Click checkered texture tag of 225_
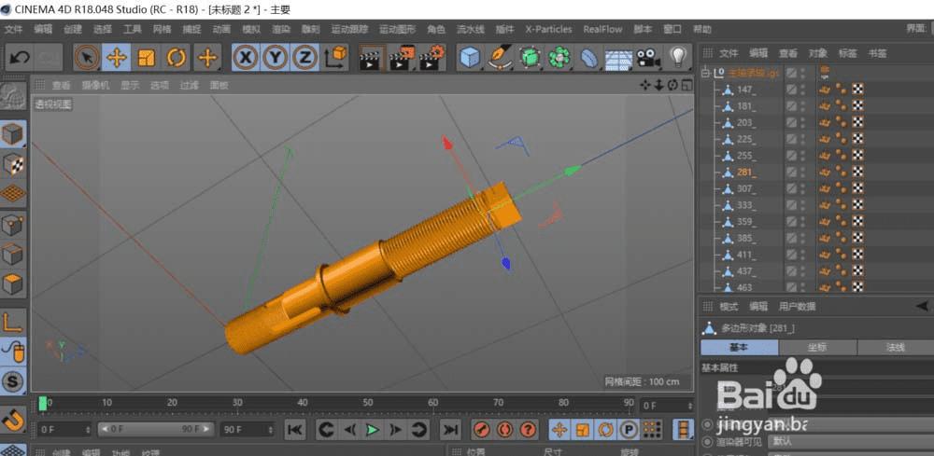The width and height of the screenshot is (934, 456). 857,139
